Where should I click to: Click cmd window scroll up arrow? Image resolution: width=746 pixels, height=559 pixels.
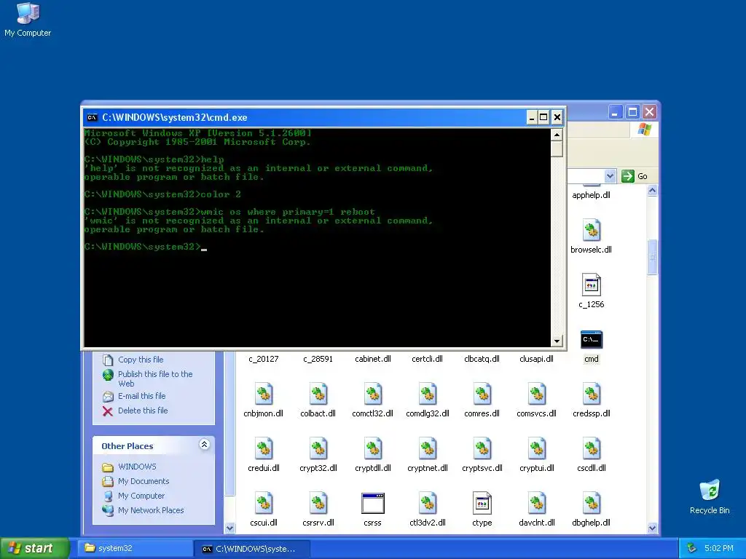[557, 135]
